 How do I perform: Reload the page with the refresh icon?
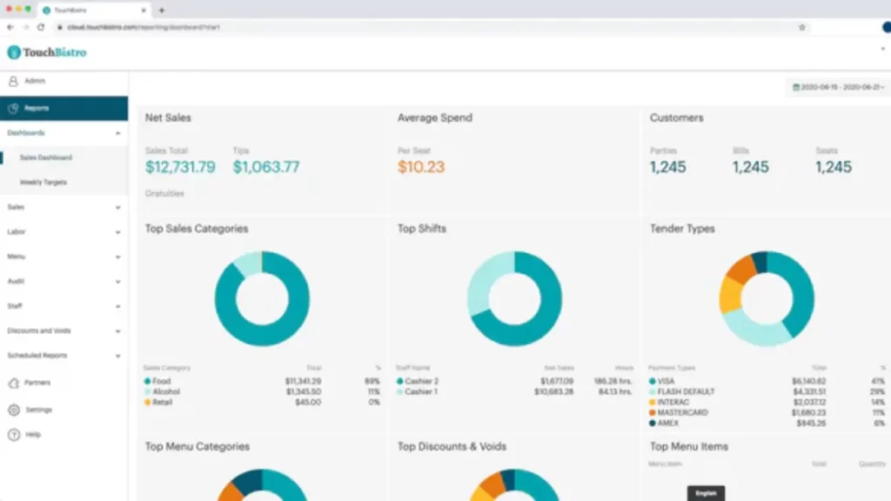41,27
